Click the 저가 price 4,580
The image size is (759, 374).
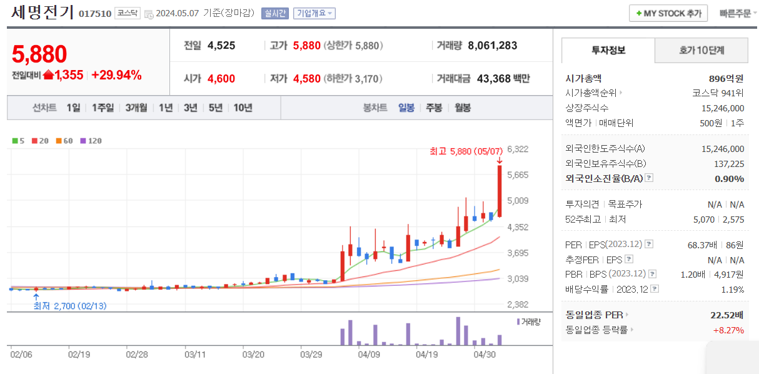[x=307, y=79]
